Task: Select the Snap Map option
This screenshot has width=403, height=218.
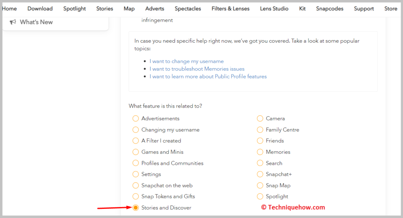Action: click(x=260, y=185)
